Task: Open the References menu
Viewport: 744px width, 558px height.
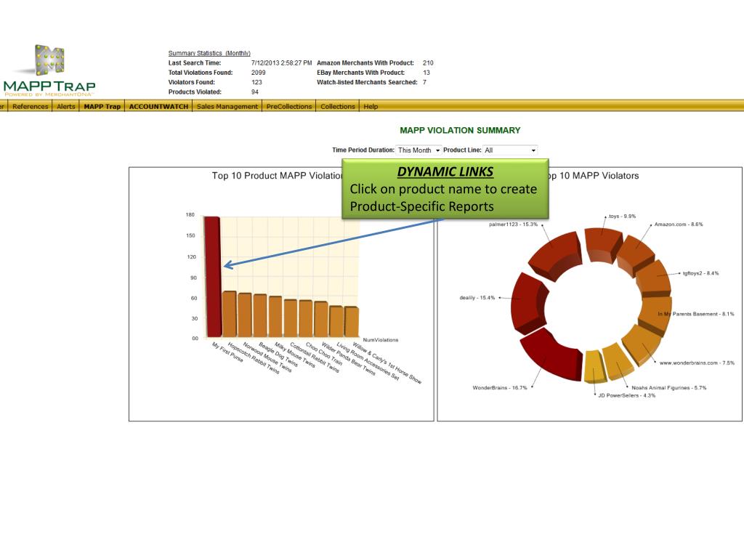Action: (31, 106)
